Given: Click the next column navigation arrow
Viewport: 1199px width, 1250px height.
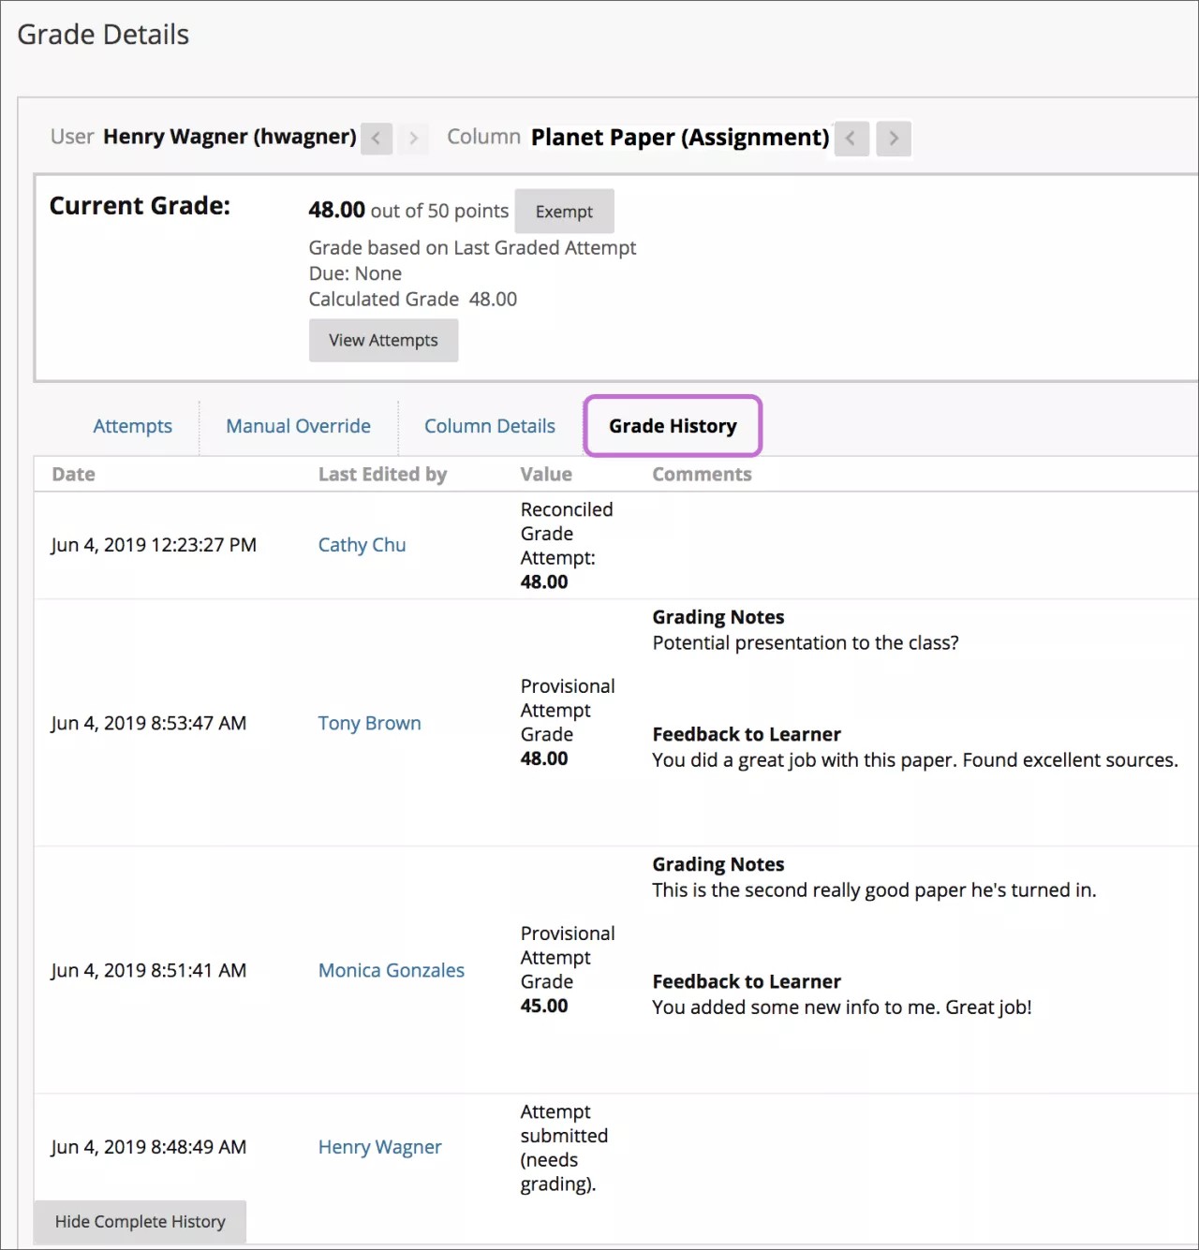Looking at the screenshot, I should pos(893,139).
